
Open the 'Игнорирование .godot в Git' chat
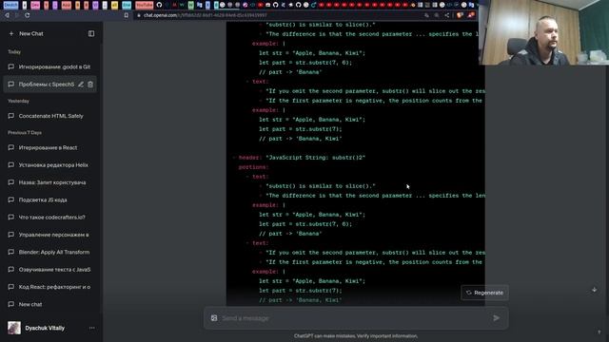(50, 66)
